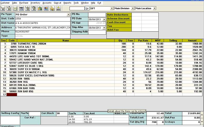
Task: Click the Dist. Code field 1554
Action: tap(43, 19)
